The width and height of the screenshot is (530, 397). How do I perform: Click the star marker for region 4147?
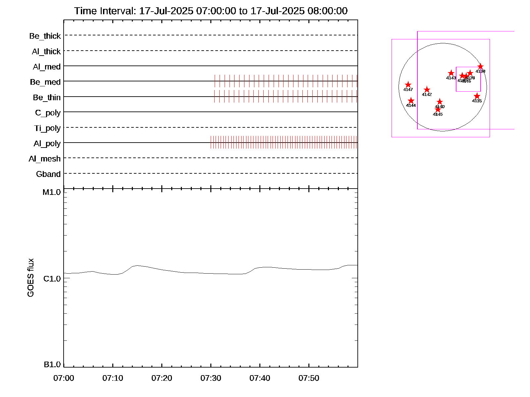[408, 85]
